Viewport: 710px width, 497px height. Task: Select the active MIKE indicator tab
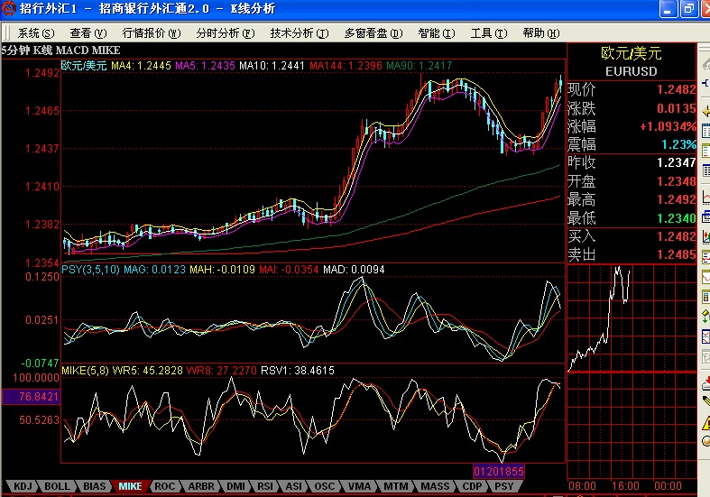(131, 486)
